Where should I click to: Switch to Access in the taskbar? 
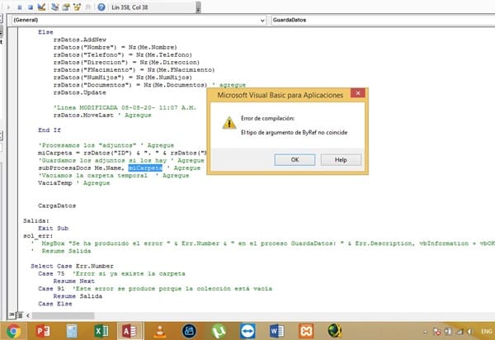pos(128,330)
